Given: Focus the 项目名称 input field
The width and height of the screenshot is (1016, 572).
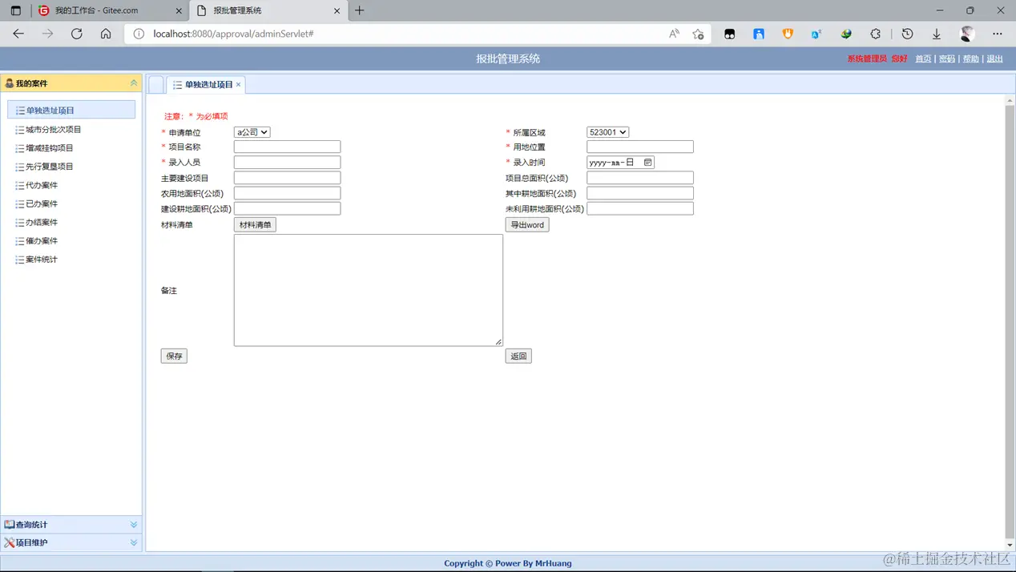Looking at the screenshot, I should 287,147.
